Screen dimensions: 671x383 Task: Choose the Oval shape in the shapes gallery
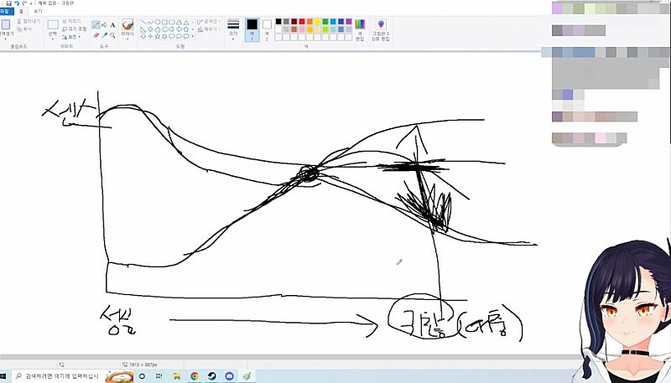click(158, 23)
